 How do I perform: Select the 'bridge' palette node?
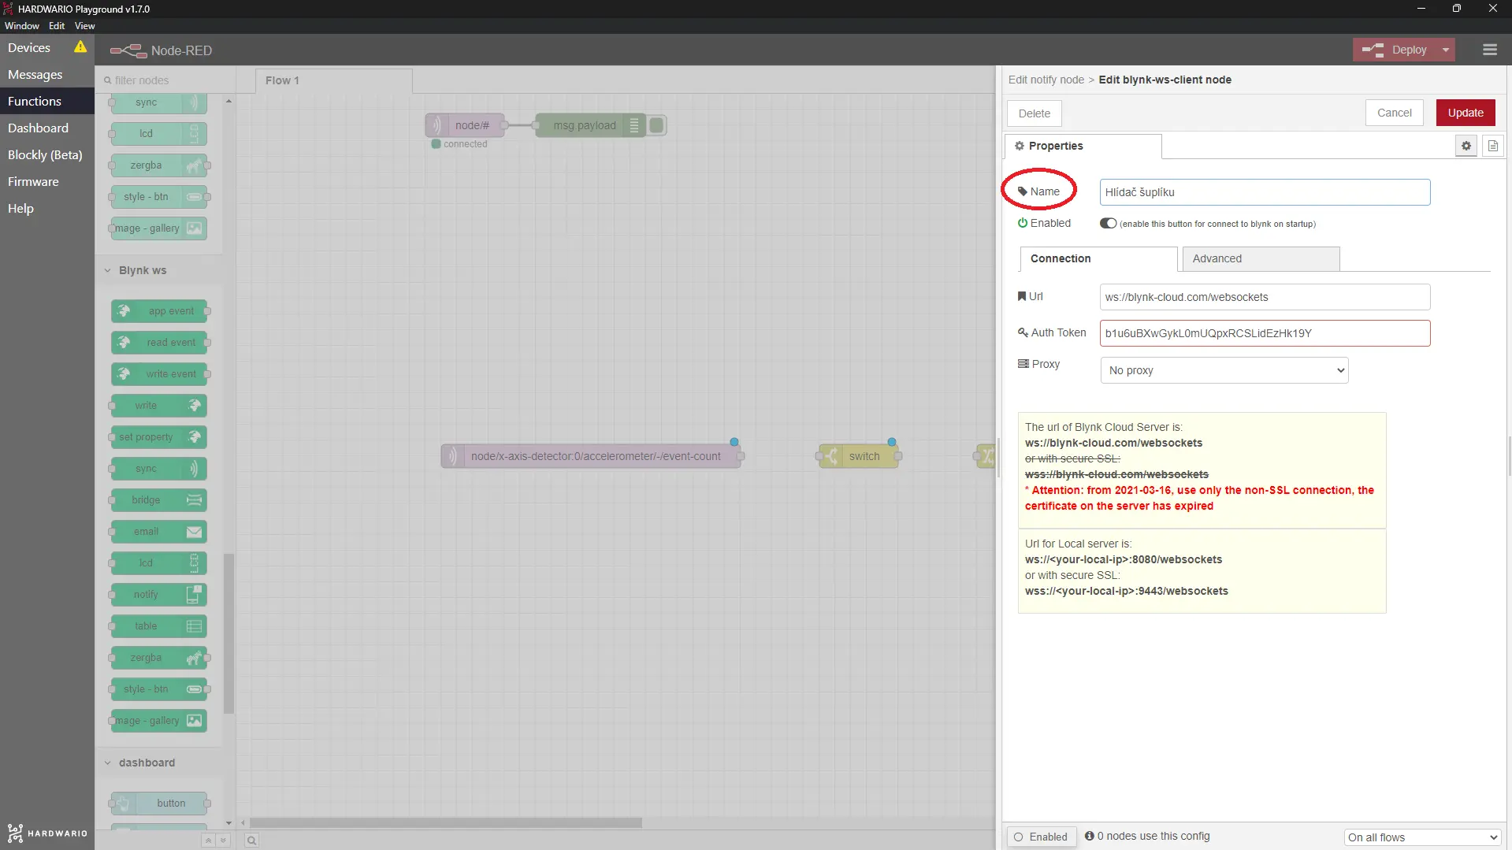pyautogui.click(x=159, y=500)
